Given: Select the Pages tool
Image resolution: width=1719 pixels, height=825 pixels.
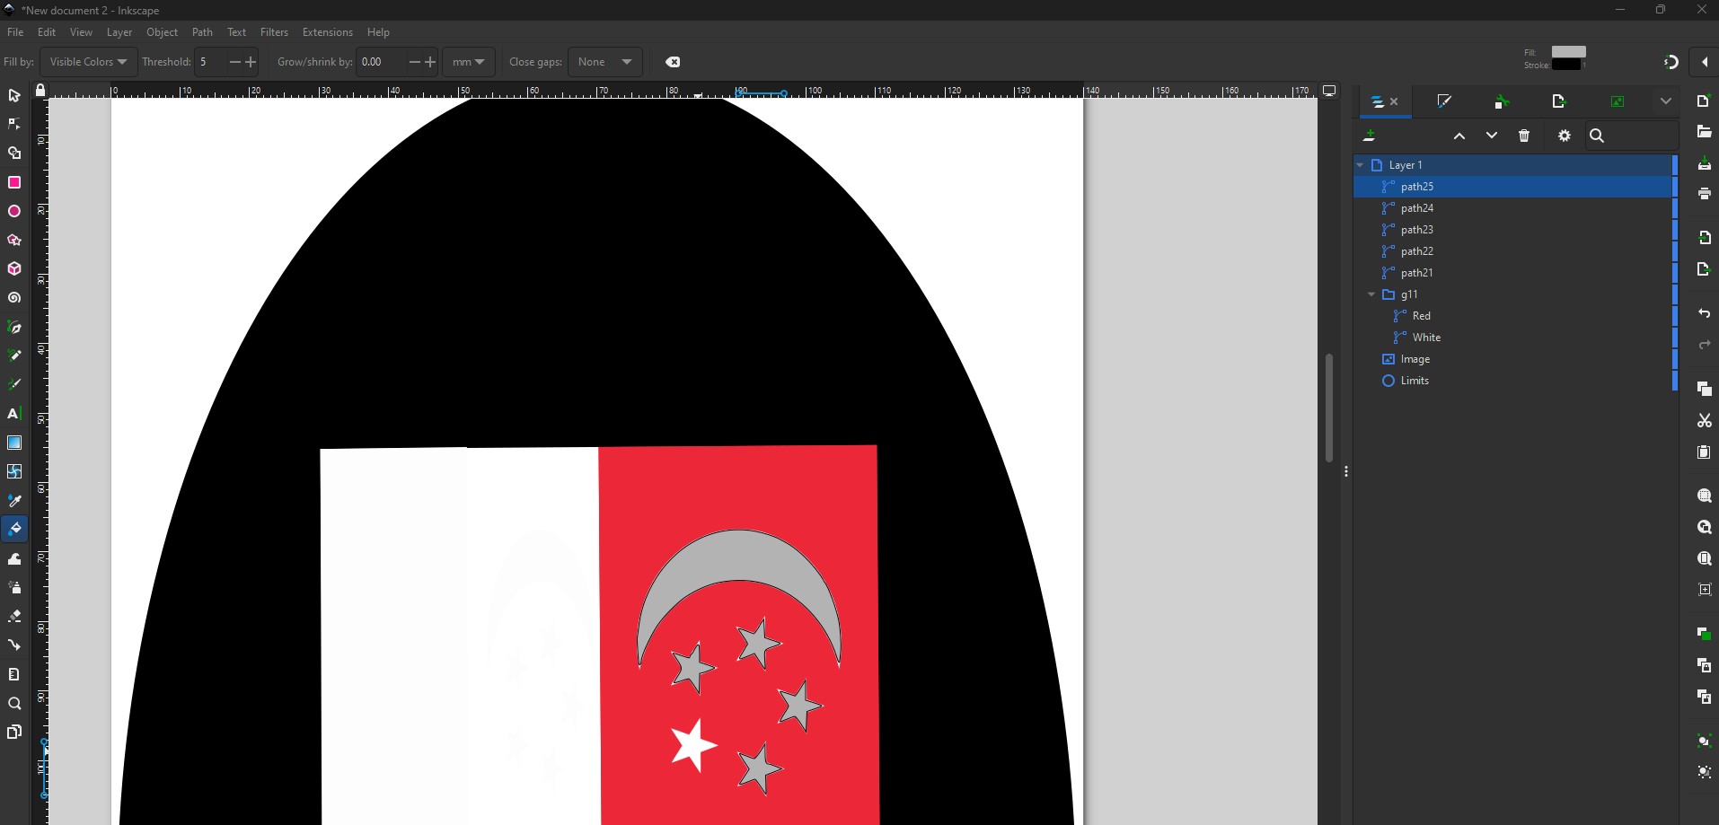Looking at the screenshot, I should pos(14,733).
